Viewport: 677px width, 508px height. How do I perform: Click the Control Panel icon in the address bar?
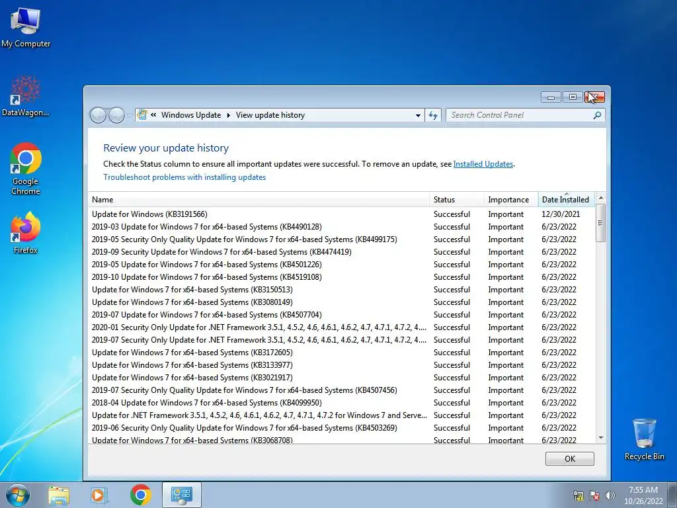click(141, 115)
